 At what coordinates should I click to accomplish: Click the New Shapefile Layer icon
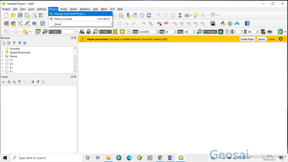point(20,23)
